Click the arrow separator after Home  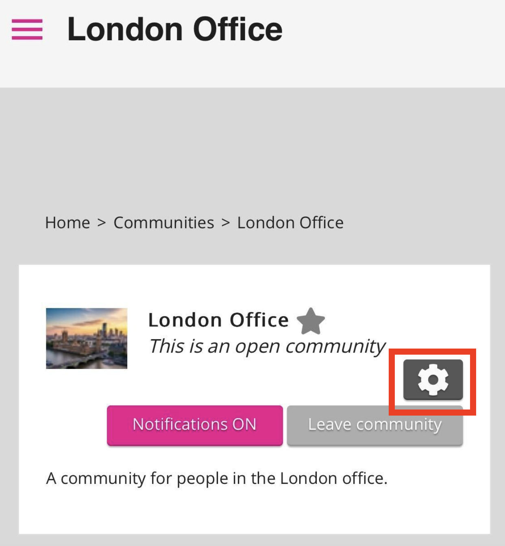102,223
